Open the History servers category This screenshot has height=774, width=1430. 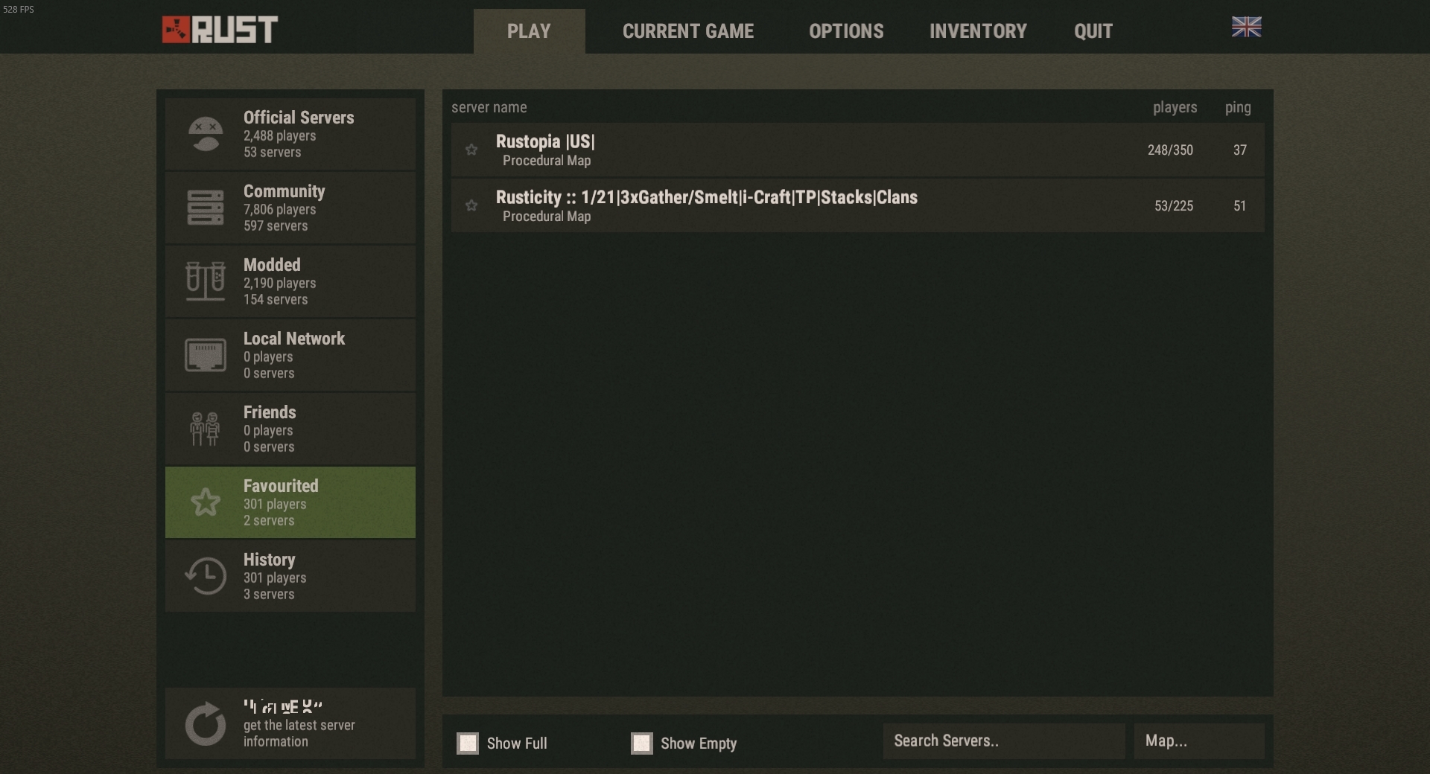pyautogui.click(x=290, y=576)
